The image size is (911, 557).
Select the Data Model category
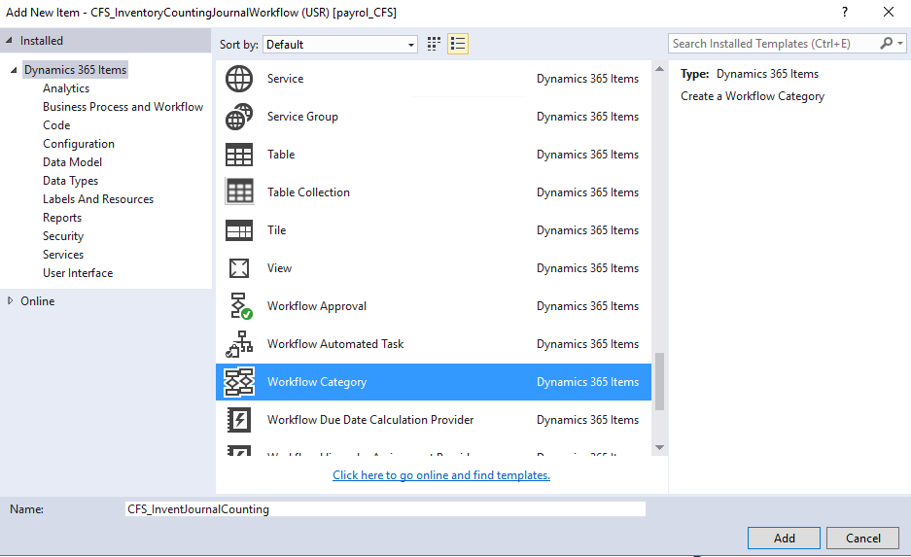[73, 162]
